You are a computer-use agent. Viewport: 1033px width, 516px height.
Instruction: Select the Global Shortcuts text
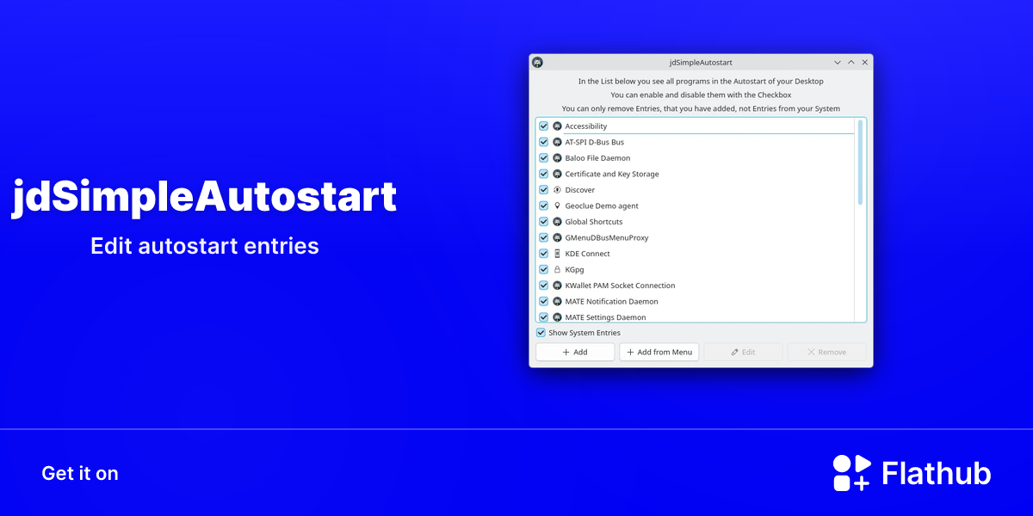click(594, 222)
